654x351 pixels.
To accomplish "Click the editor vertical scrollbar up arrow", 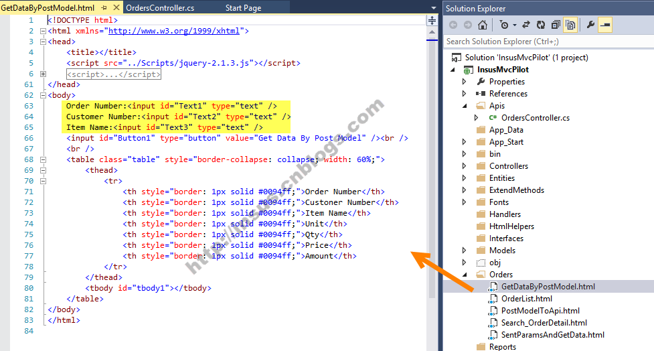I will pos(432,32).
